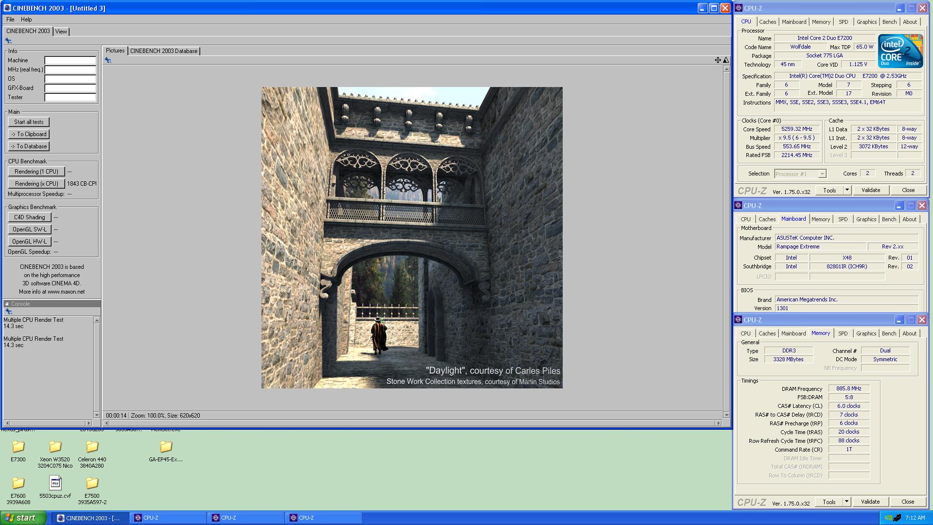Click the GFX-Board input field
This screenshot has width=933, height=525.
[x=70, y=88]
